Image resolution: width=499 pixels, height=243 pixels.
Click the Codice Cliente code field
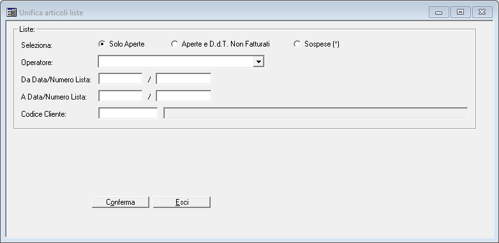128,114
